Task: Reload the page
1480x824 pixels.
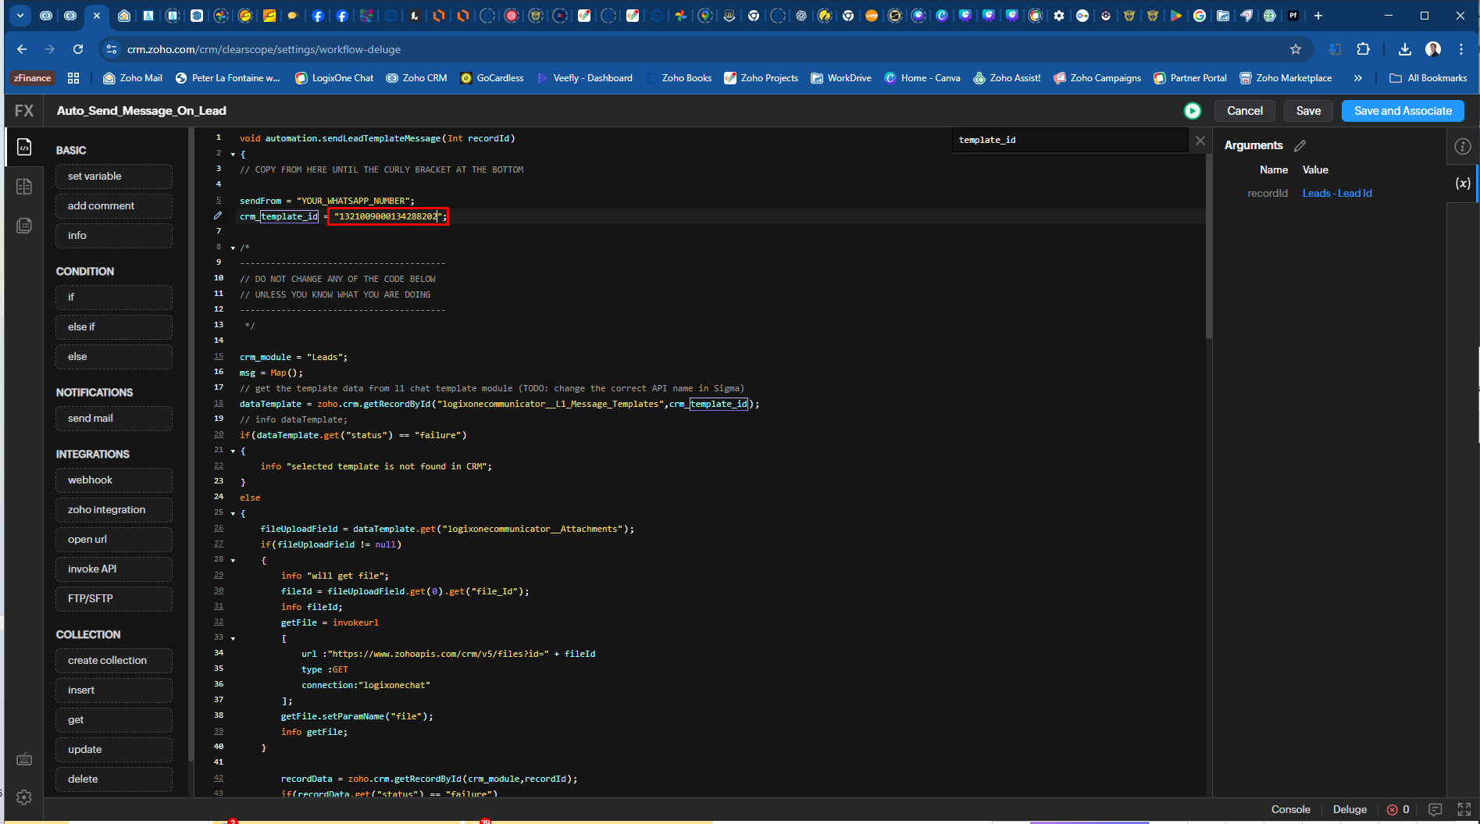Action: [78, 49]
